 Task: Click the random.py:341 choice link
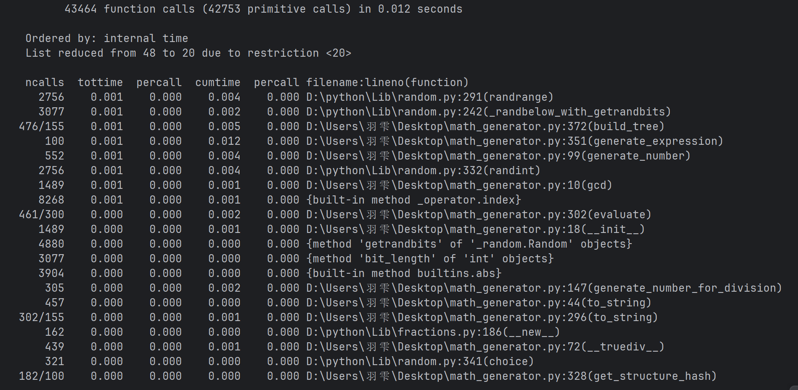pos(420,361)
